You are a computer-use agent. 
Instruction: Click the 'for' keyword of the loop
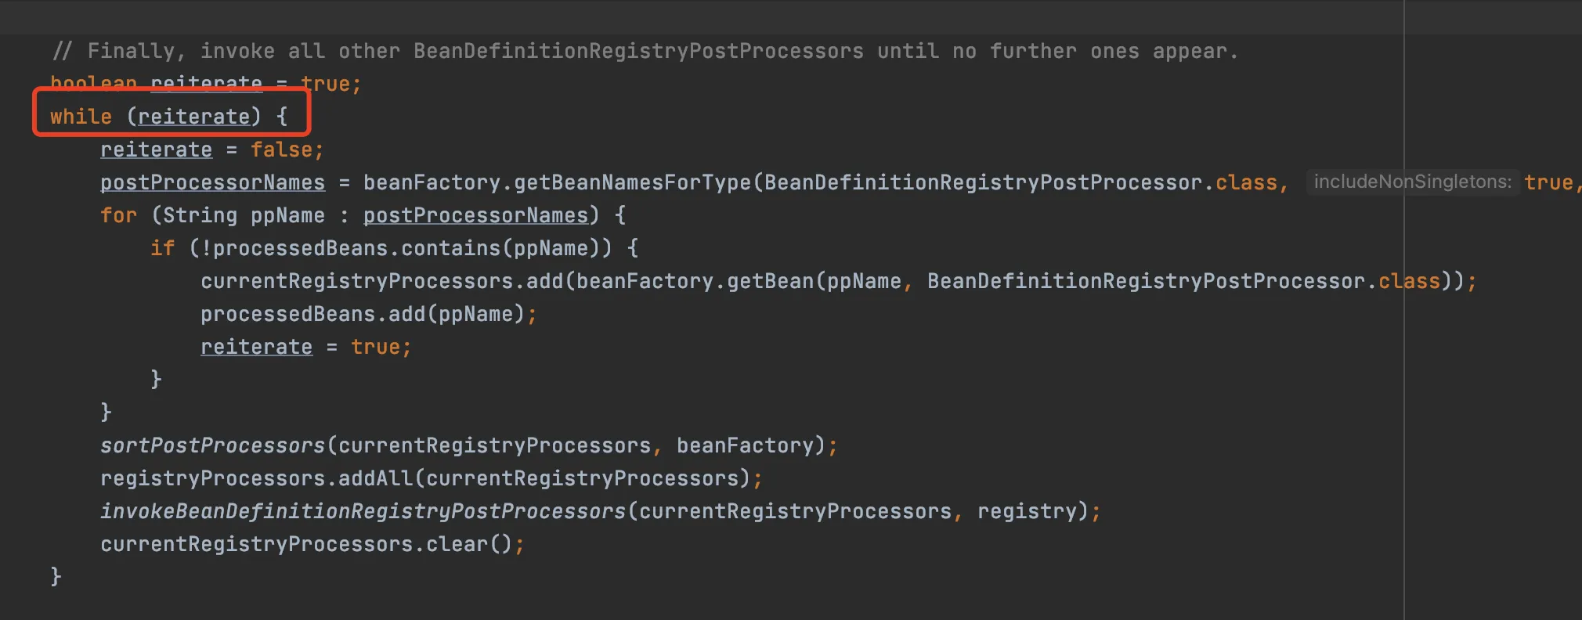pos(118,215)
